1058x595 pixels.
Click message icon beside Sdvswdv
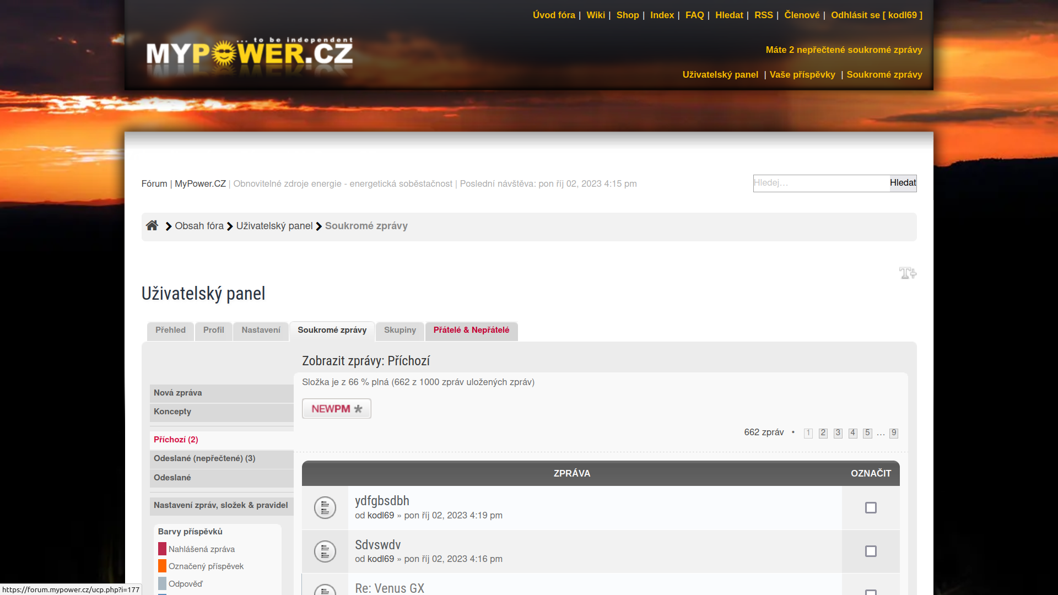pyautogui.click(x=325, y=551)
